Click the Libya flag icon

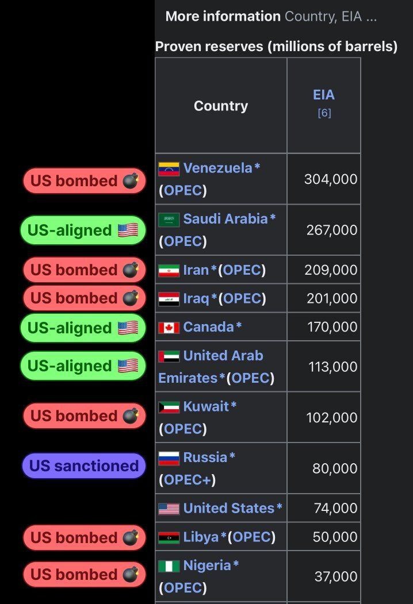[x=169, y=538]
